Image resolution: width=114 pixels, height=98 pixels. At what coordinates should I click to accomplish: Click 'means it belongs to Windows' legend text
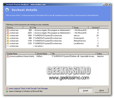25,91
